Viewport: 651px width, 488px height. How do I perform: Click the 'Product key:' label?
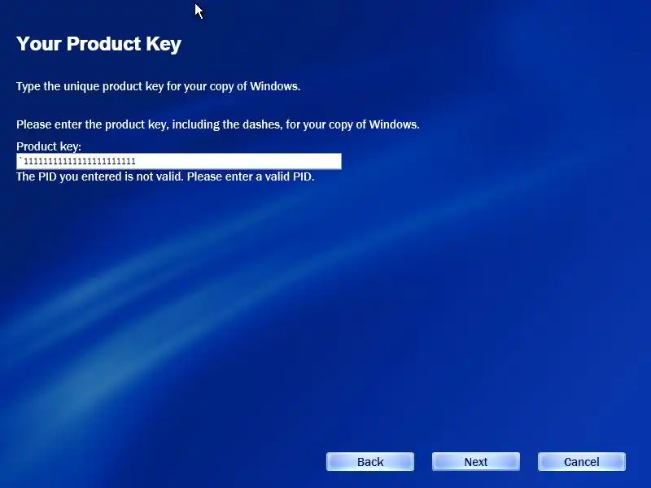49,146
